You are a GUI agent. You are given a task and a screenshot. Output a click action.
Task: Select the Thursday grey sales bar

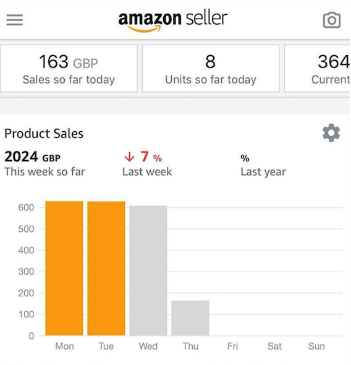(x=190, y=318)
